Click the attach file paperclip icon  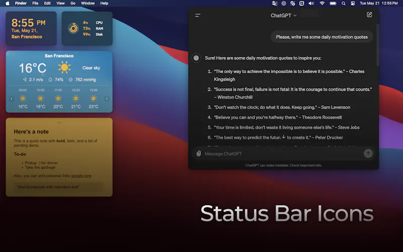pyautogui.click(x=198, y=154)
